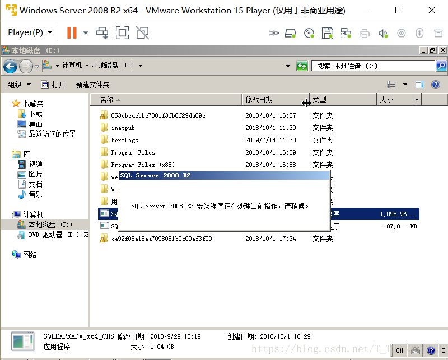Click 本地磁盘 (C:) breadcrumb in the address bar
This screenshot has width=448, height=360.
(113, 66)
